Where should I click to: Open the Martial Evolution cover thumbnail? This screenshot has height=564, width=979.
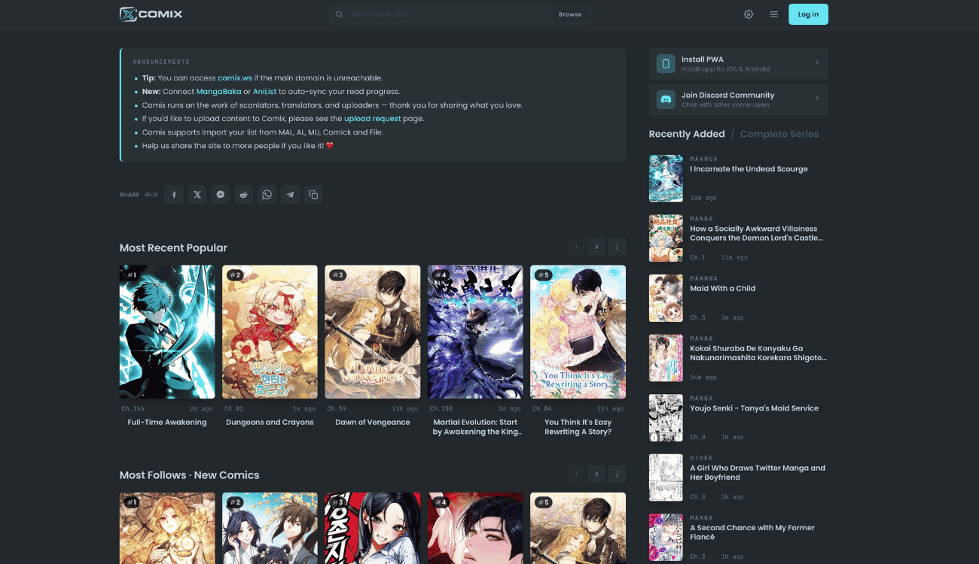click(x=475, y=332)
